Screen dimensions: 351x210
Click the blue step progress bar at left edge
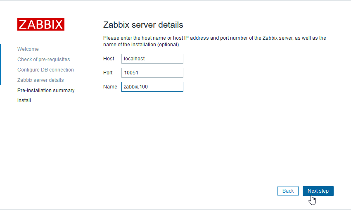[1, 64]
